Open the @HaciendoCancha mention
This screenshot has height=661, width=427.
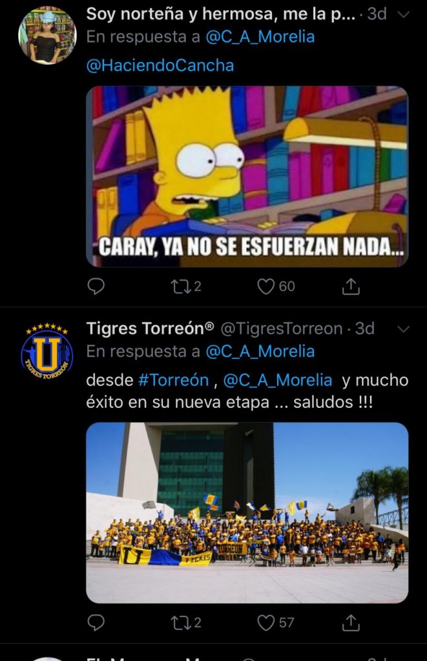pyautogui.click(x=160, y=65)
